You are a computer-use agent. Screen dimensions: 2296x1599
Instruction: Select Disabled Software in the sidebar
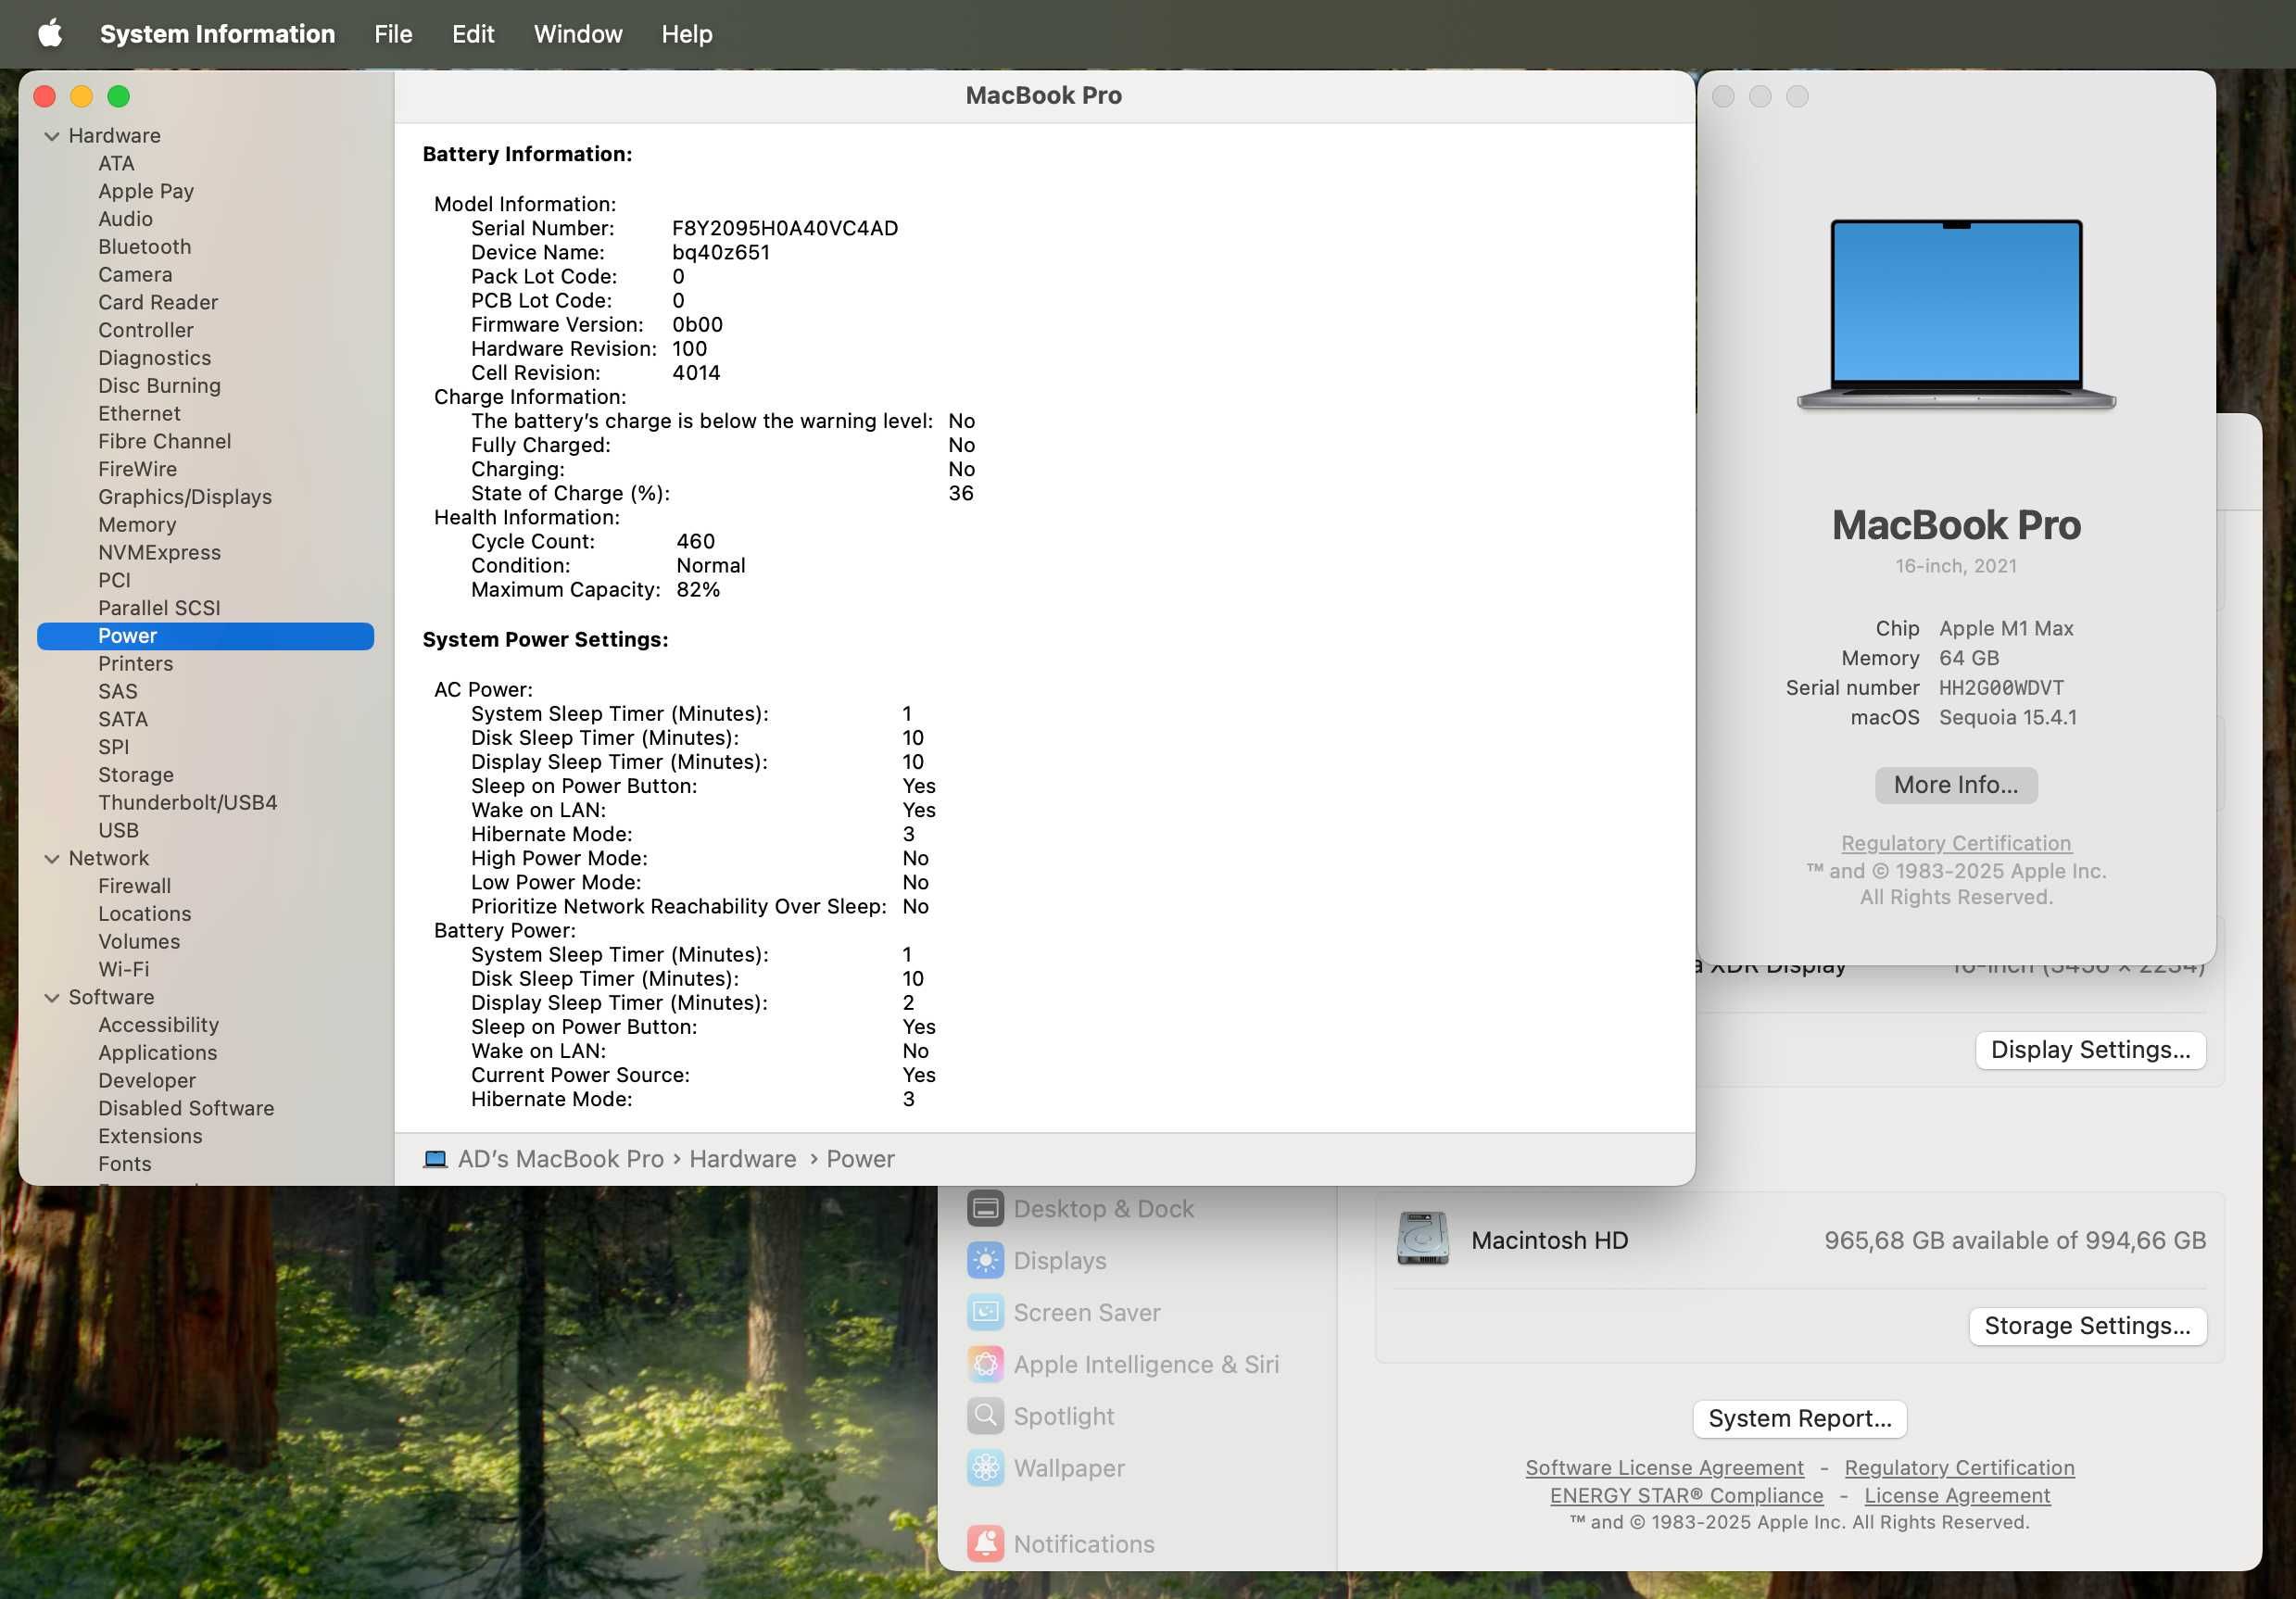click(x=186, y=1109)
